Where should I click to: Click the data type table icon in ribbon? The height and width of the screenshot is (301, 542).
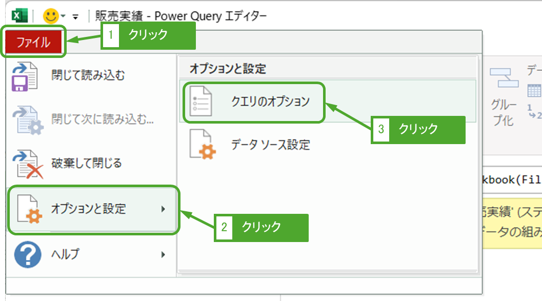(x=534, y=91)
